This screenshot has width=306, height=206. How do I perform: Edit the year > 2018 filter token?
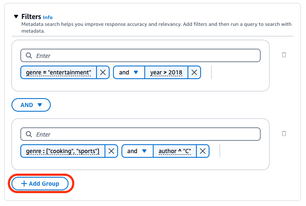pyautogui.click(x=166, y=72)
